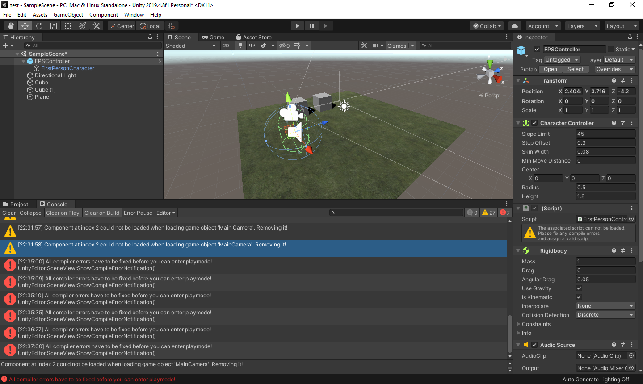Screen dimensions: 643x384
Task: Open the Collision Detection dropdown
Action: pyautogui.click(x=605, y=315)
